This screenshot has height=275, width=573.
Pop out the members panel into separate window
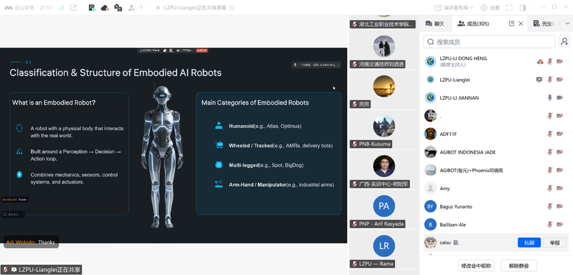tap(512, 23)
